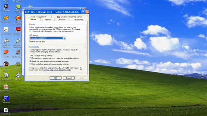Open the Ventrilo headset desktop shortcut
Image resolution: width=207 pixels, height=116 pixels.
pos(18,75)
